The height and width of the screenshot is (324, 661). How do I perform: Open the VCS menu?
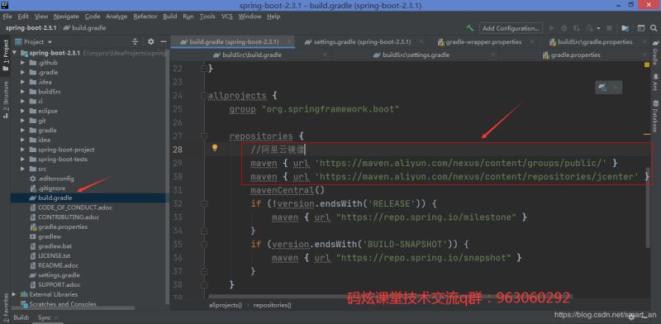[x=227, y=17]
